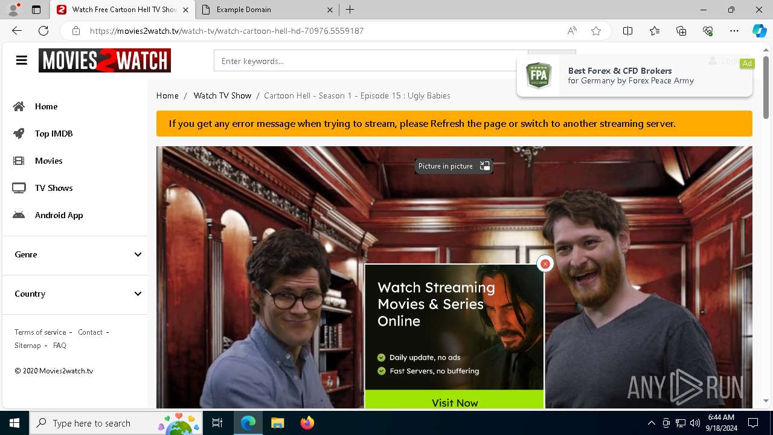This screenshot has height=435, width=773.
Task: Open the Contact footer link
Action: 90,332
